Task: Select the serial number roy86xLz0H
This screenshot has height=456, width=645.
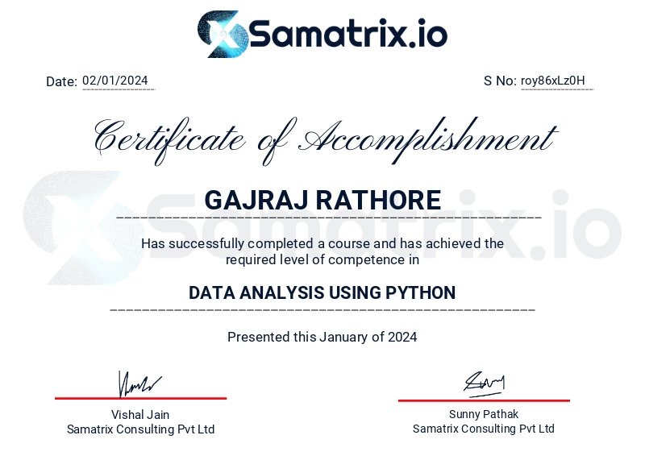Action: coord(553,81)
